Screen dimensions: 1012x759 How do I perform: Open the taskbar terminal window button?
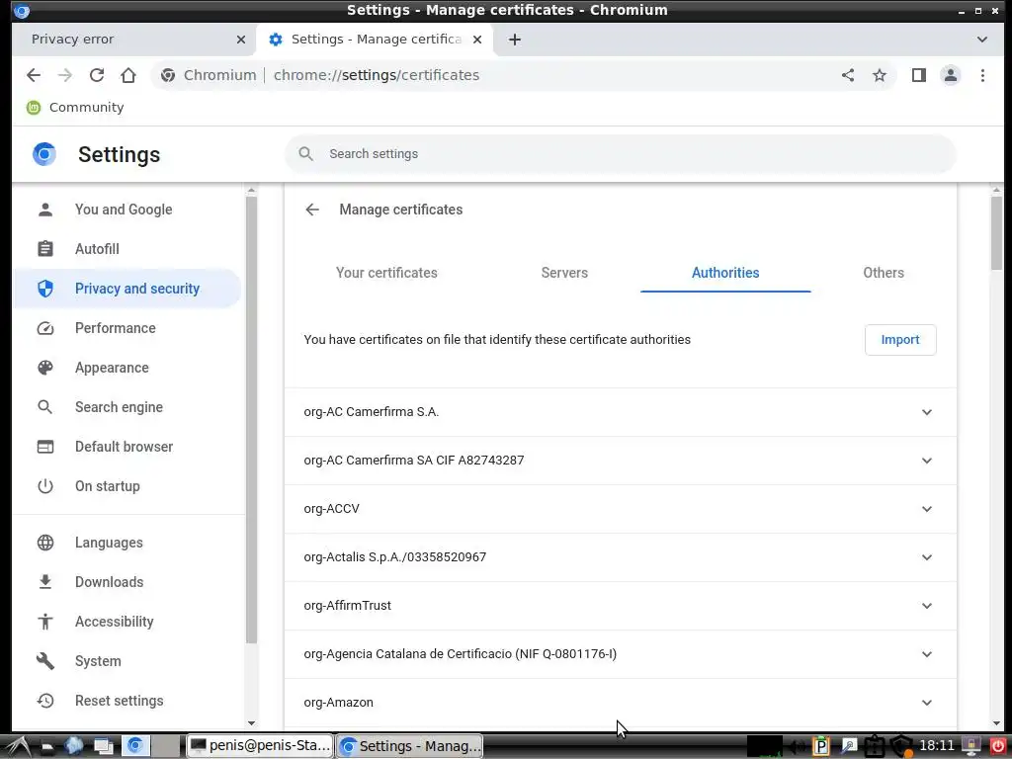[x=260, y=746]
